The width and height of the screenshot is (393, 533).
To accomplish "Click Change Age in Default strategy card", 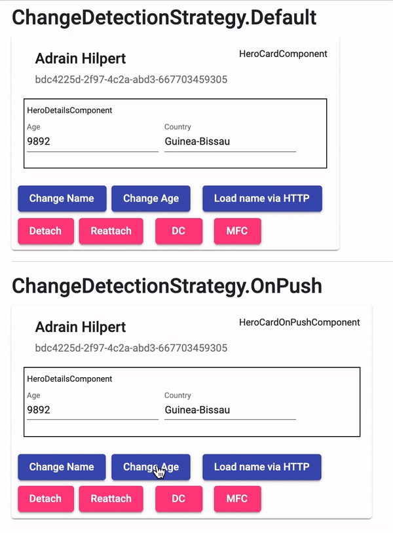I will pyautogui.click(x=151, y=198).
